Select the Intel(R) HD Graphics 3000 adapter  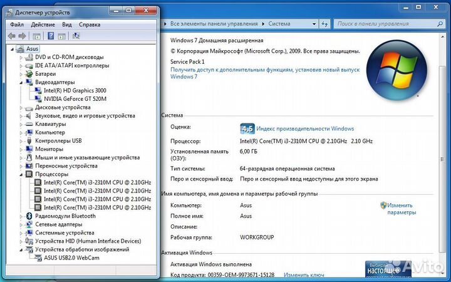[x=75, y=90]
